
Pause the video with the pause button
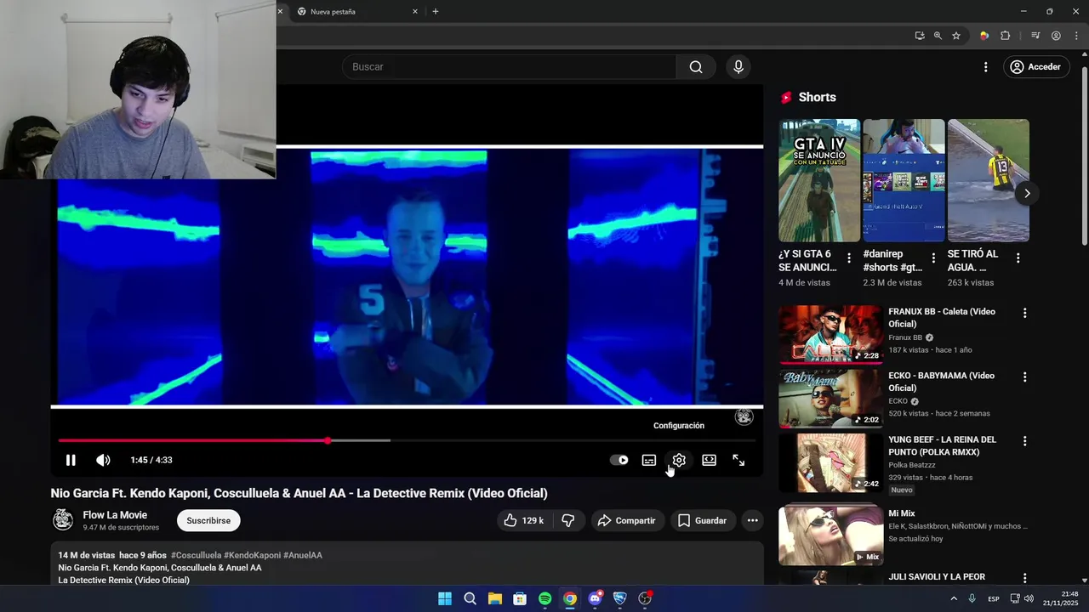(71, 460)
